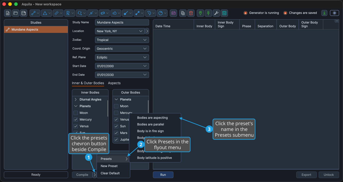Click the green ankh symbol icon
343x182 pixels.
point(208,13)
